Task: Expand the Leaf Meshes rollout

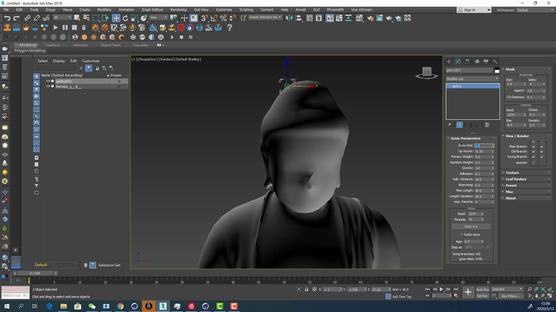Action: tap(516, 179)
